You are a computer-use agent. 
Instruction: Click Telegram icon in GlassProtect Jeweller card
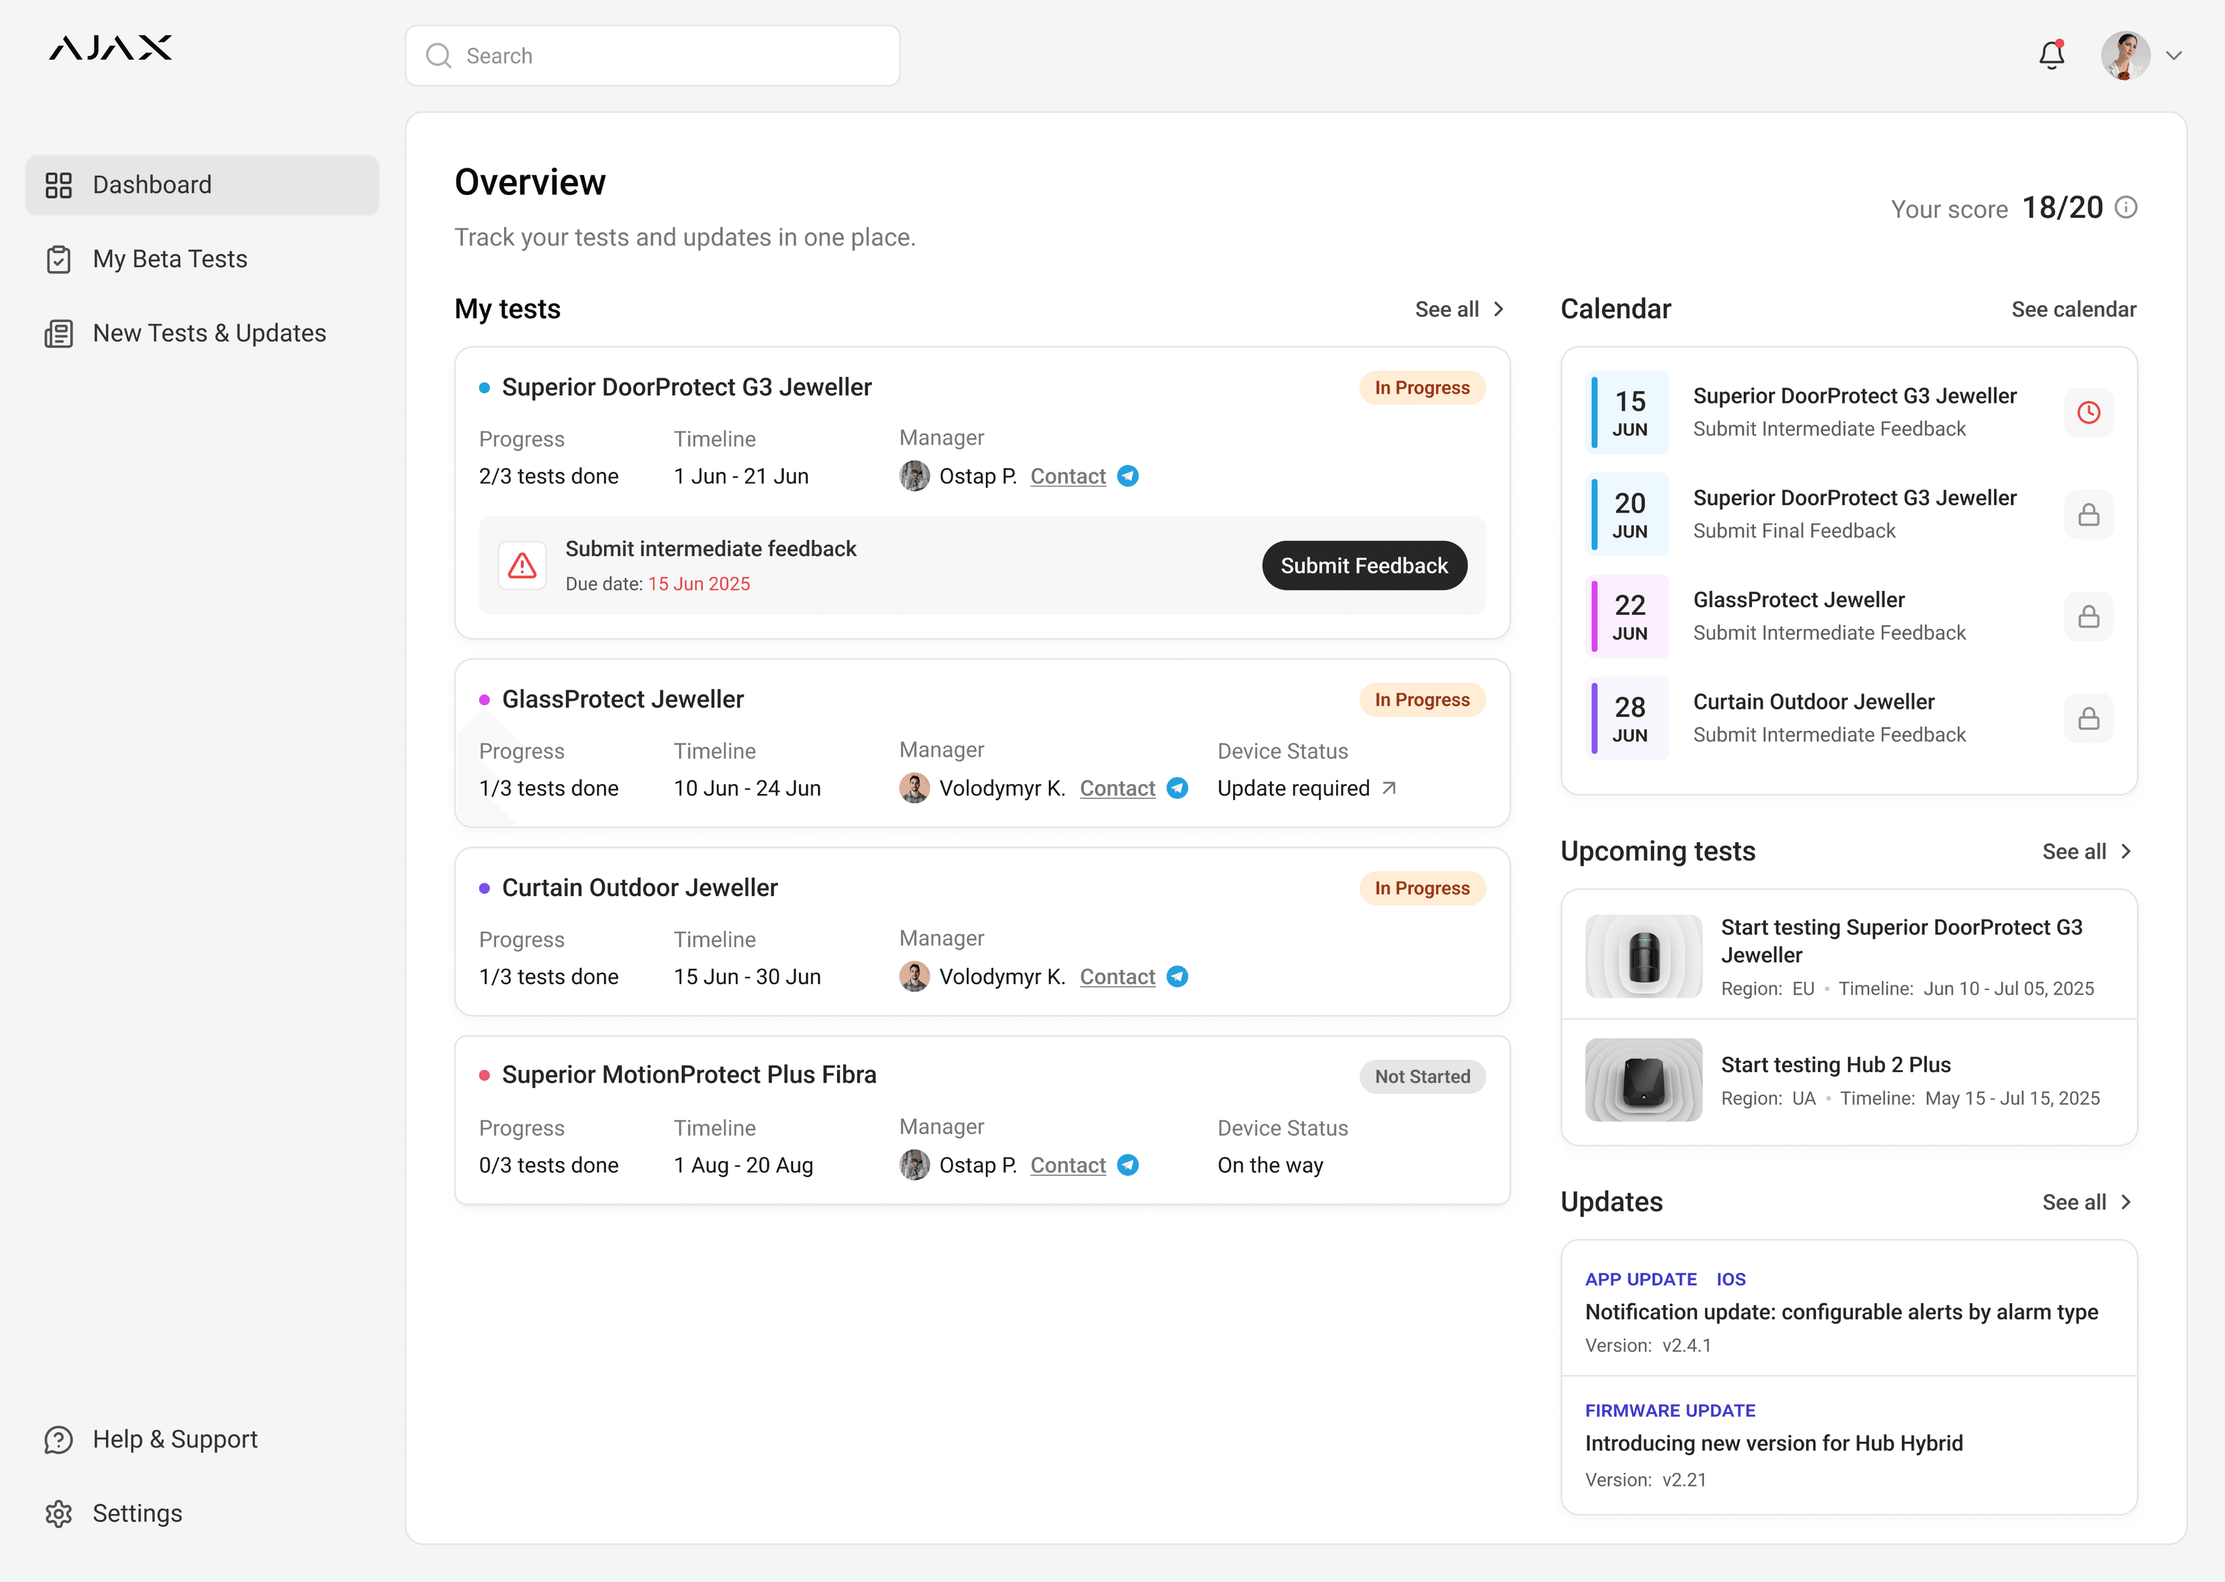point(1178,788)
